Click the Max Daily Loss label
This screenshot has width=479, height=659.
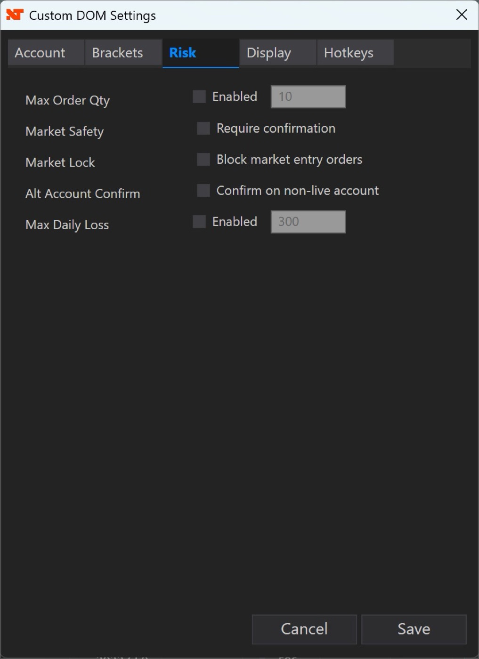67,225
